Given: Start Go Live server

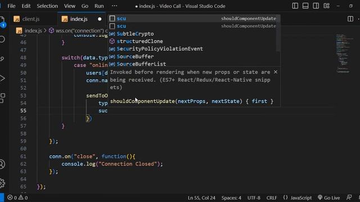Looking at the screenshot, I should [328, 198].
